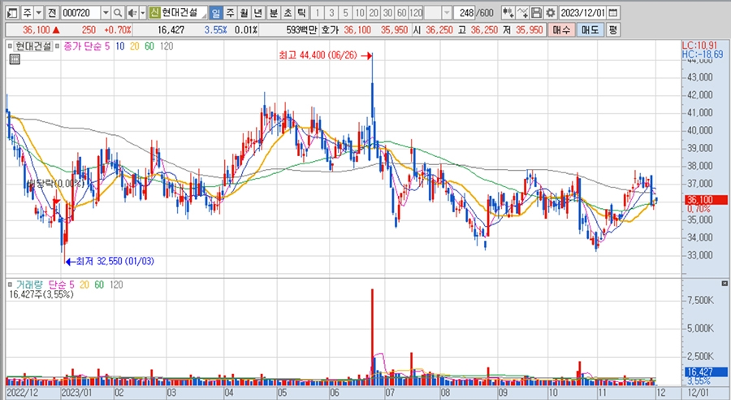This screenshot has width=731, height=400.
Task: Click the 2023/01 date label on time axis
Action: (x=76, y=393)
